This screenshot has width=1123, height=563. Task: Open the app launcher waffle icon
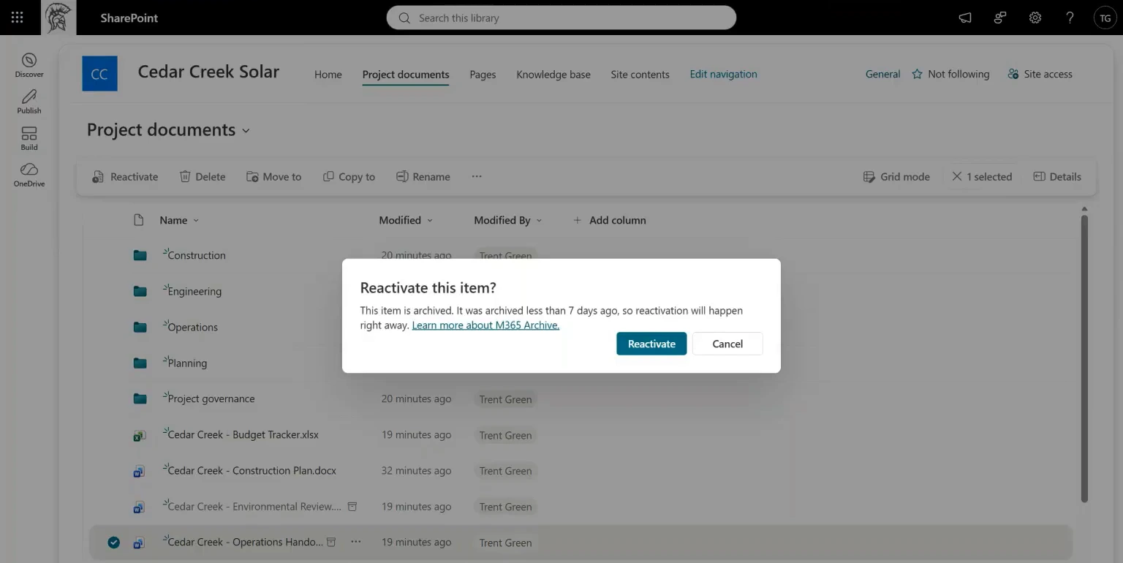[x=18, y=18]
